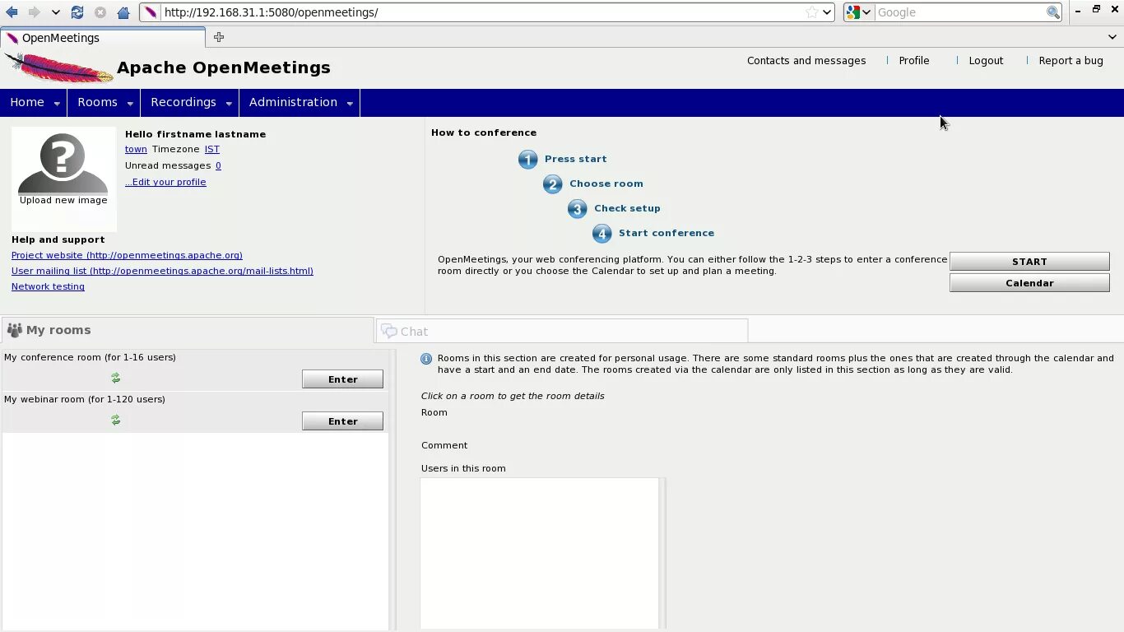Viewport: 1124px width, 632px height.
Task: Open the Profile link in header
Action: coord(914,61)
